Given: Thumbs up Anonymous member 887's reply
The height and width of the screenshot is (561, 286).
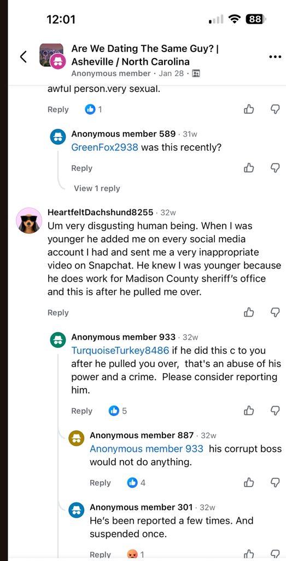Looking at the screenshot, I should 249,483.
